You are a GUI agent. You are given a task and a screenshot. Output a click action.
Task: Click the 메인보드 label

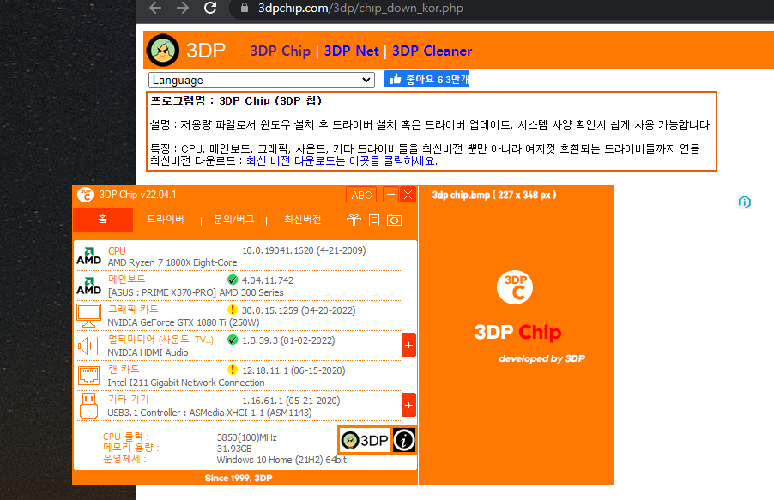click(127, 280)
